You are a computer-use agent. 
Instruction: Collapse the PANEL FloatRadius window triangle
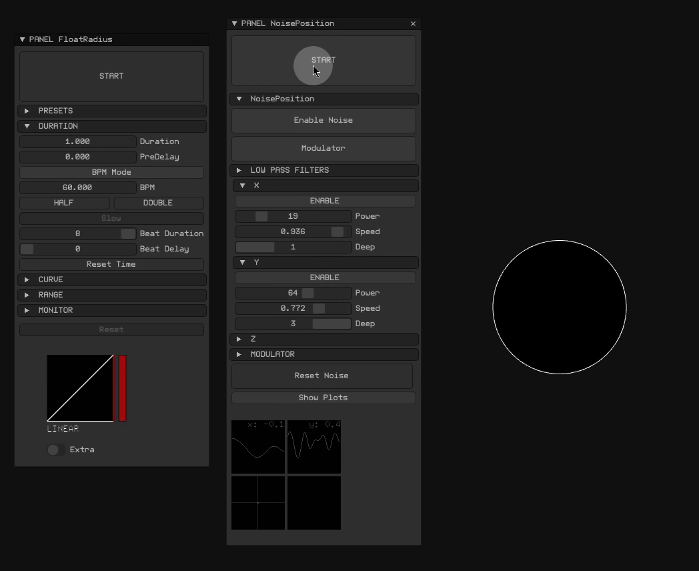(x=22, y=39)
